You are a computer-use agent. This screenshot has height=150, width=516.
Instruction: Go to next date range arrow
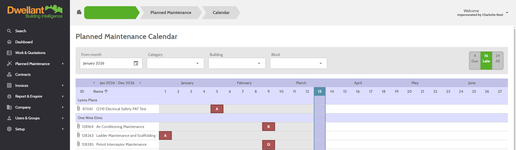click(140, 83)
